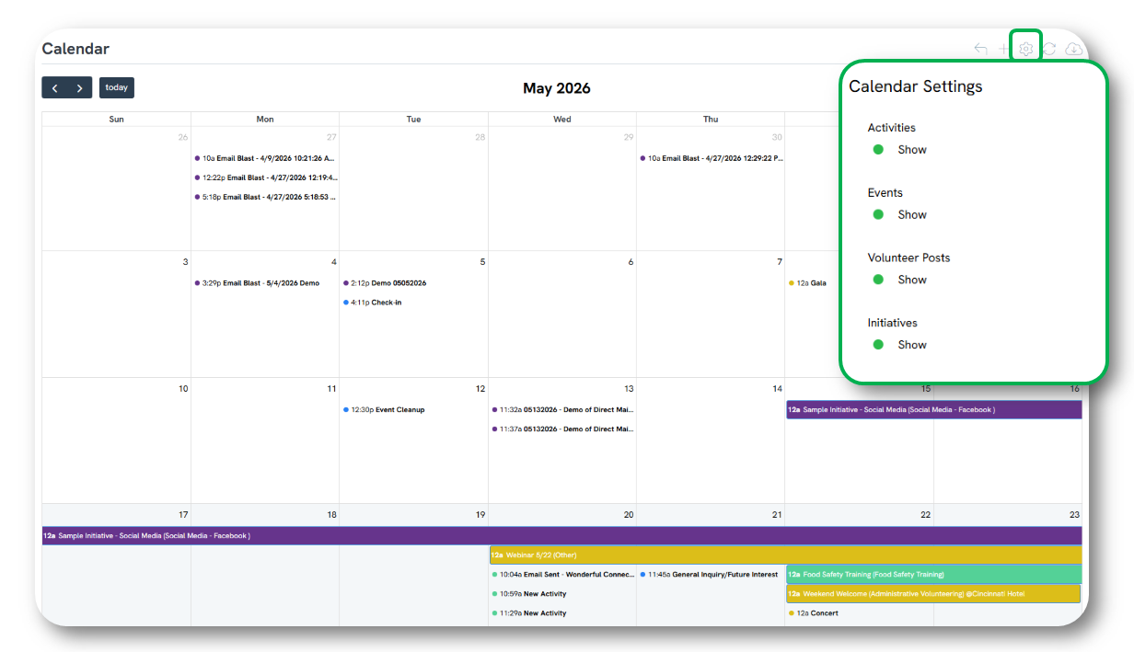This screenshot has width=1134, height=652.
Task: Select day number 20
Action: (x=629, y=515)
